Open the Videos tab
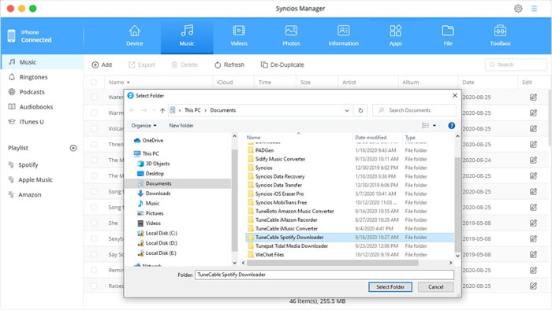The height and width of the screenshot is (310, 552). click(239, 36)
